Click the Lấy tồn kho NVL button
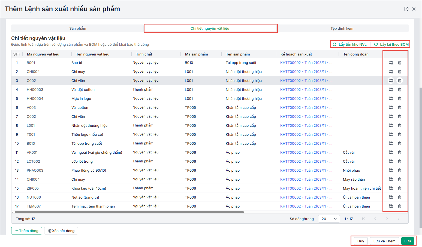The image size is (422, 247). pos(350,44)
